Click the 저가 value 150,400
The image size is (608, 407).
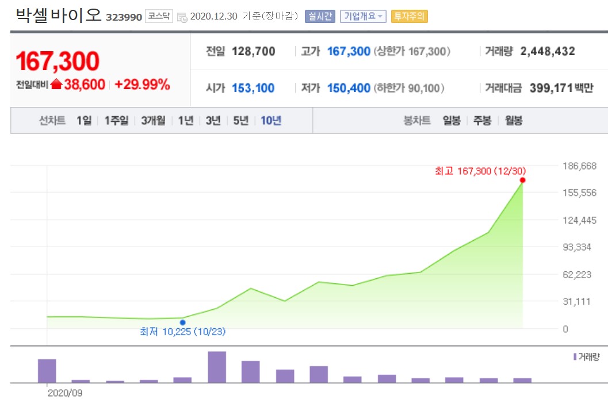pyautogui.click(x=349, y=88)
